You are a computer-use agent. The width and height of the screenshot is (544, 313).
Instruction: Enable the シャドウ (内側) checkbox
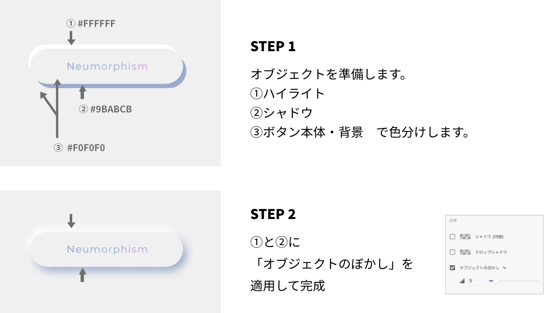point(452,236)
